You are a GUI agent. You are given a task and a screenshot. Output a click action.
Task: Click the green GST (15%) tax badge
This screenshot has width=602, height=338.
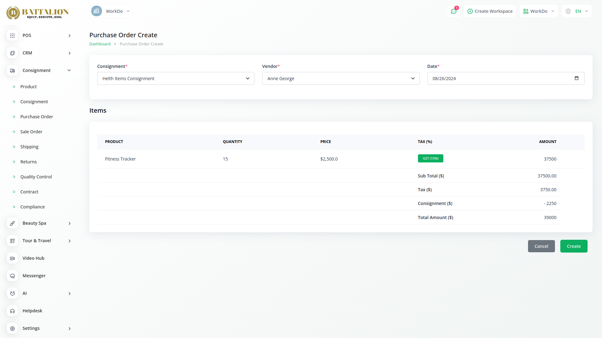(430, 158)
